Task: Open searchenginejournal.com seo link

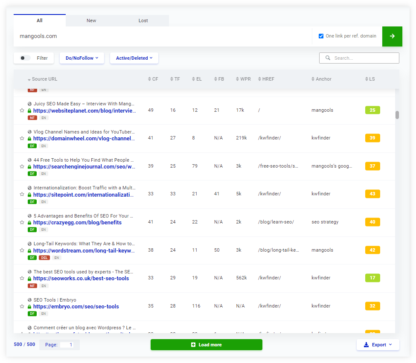Action: tap(84, 166)
